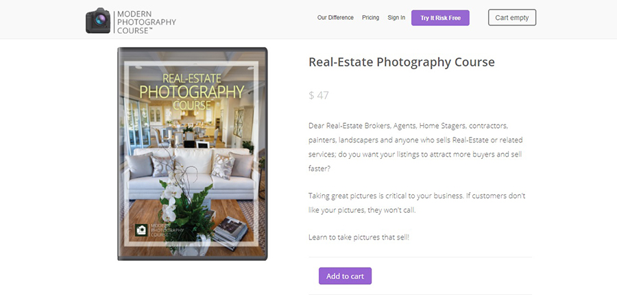Go to the Pricing page
Screen dimensions: 617x295
[370, 18]
